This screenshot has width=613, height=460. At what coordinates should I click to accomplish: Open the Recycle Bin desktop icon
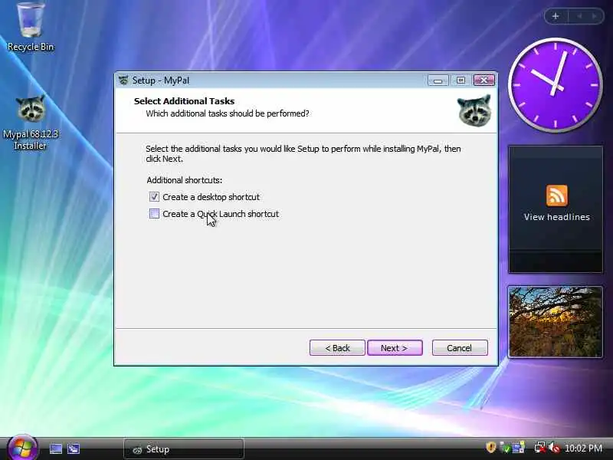pos(30,27)
